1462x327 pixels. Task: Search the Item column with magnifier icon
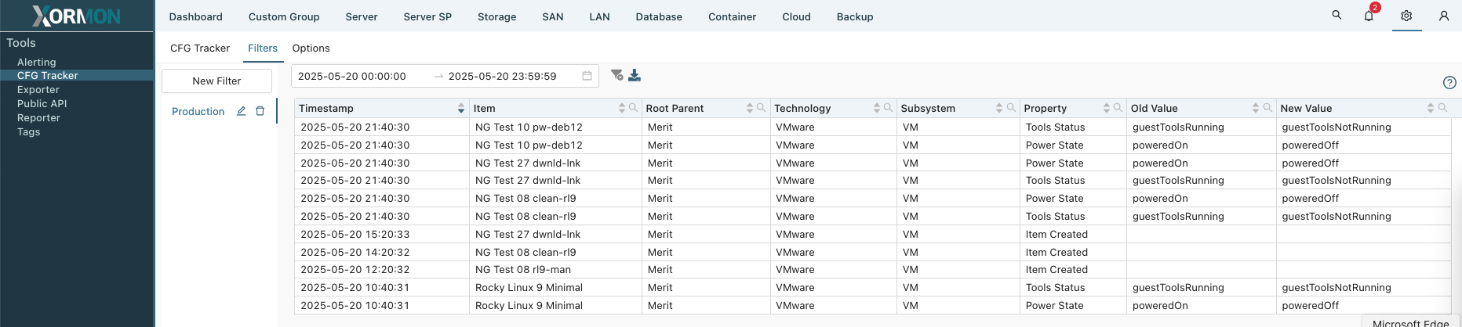click(x=632, y=108)
